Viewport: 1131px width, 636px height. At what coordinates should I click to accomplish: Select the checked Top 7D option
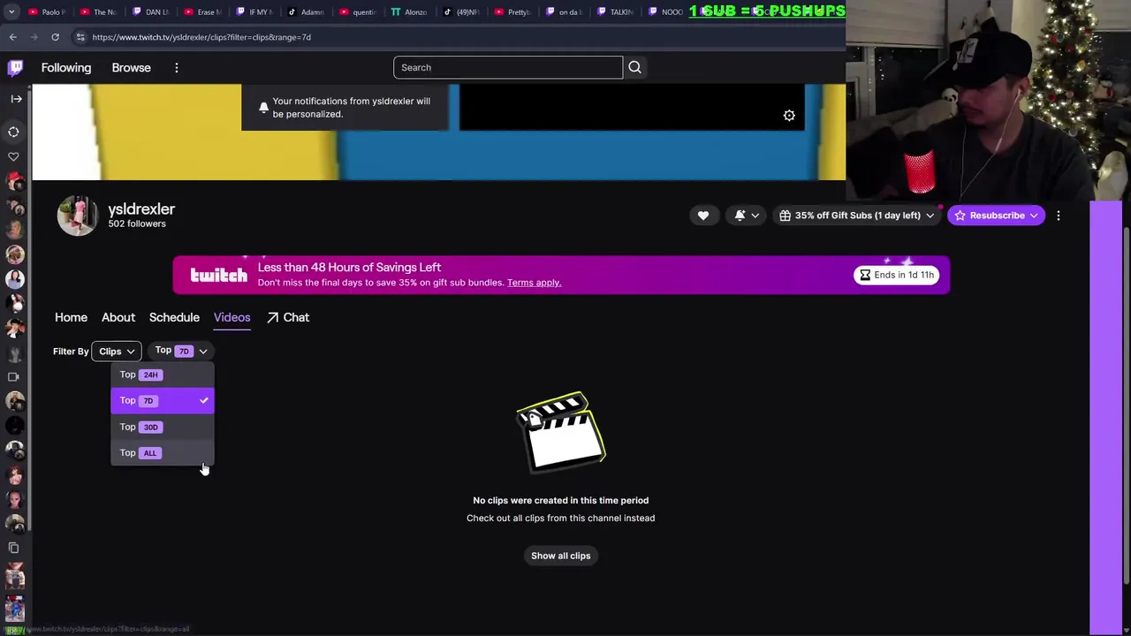click(x=163, y=401)
